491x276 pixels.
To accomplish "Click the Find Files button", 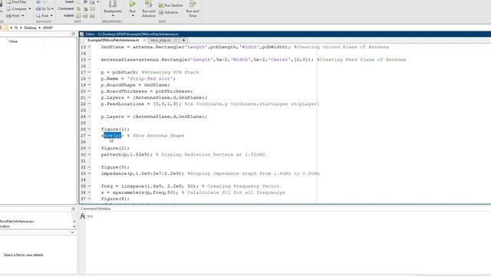I will pos(17,2).
